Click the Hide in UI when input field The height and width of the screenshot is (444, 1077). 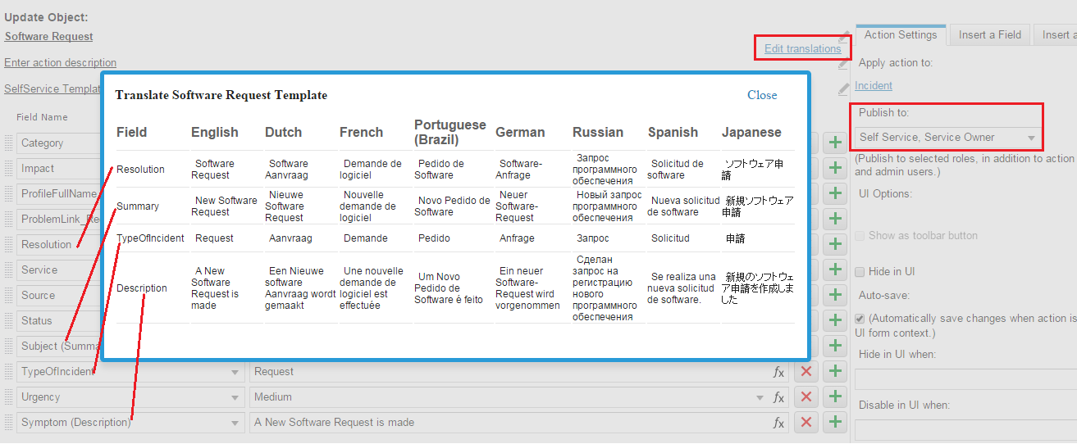(965, 379)
